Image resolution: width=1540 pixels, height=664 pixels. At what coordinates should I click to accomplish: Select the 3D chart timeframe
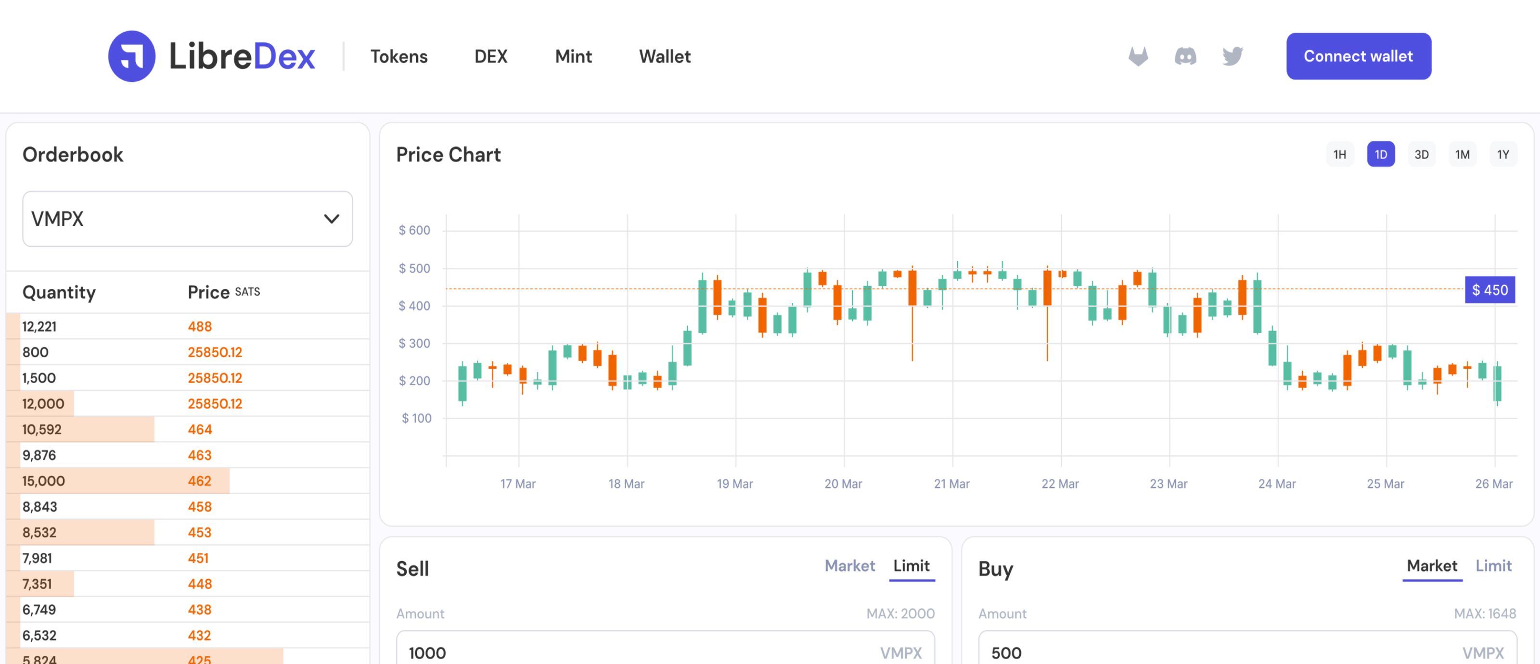point(1422,155)
